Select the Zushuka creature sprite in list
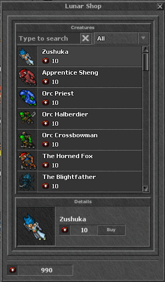165x282 pixels. [28, 56]
